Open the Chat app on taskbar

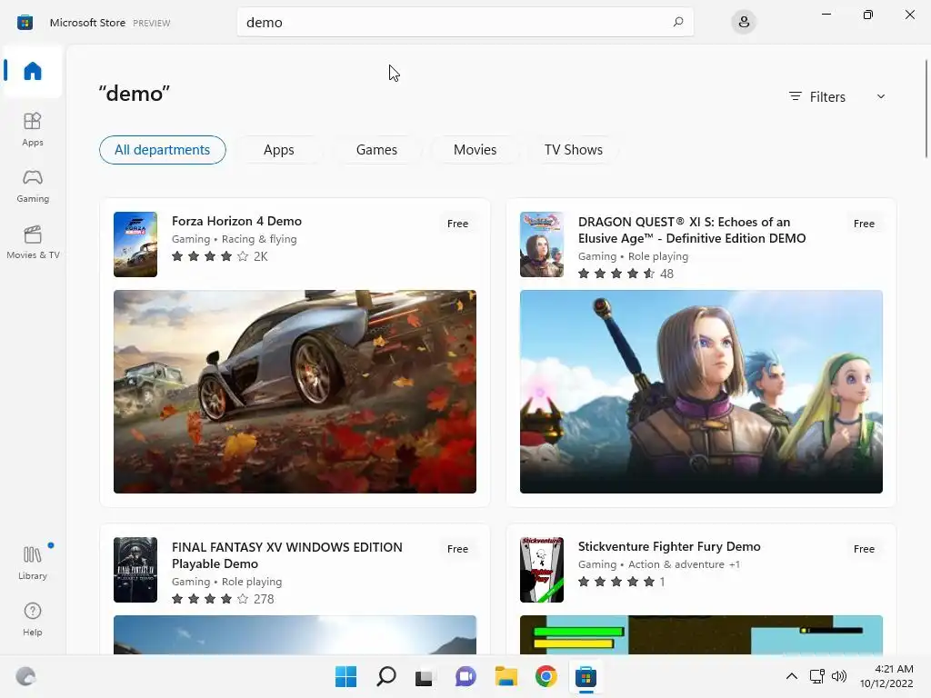[x=465, y=676]
